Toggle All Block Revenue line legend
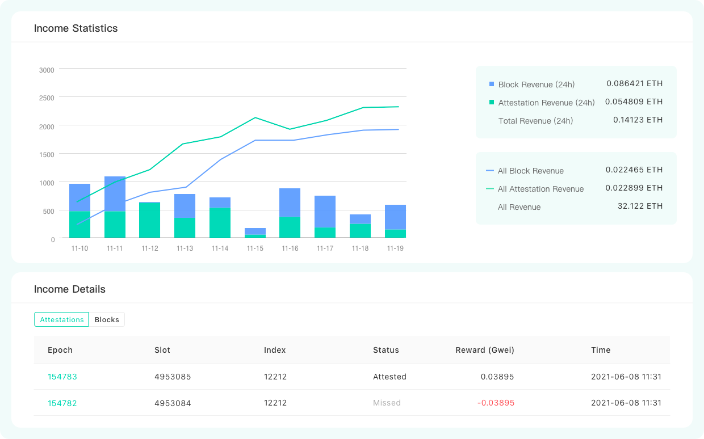 click(x=491, y=171)
